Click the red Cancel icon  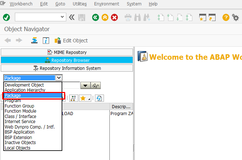[114, 17]
